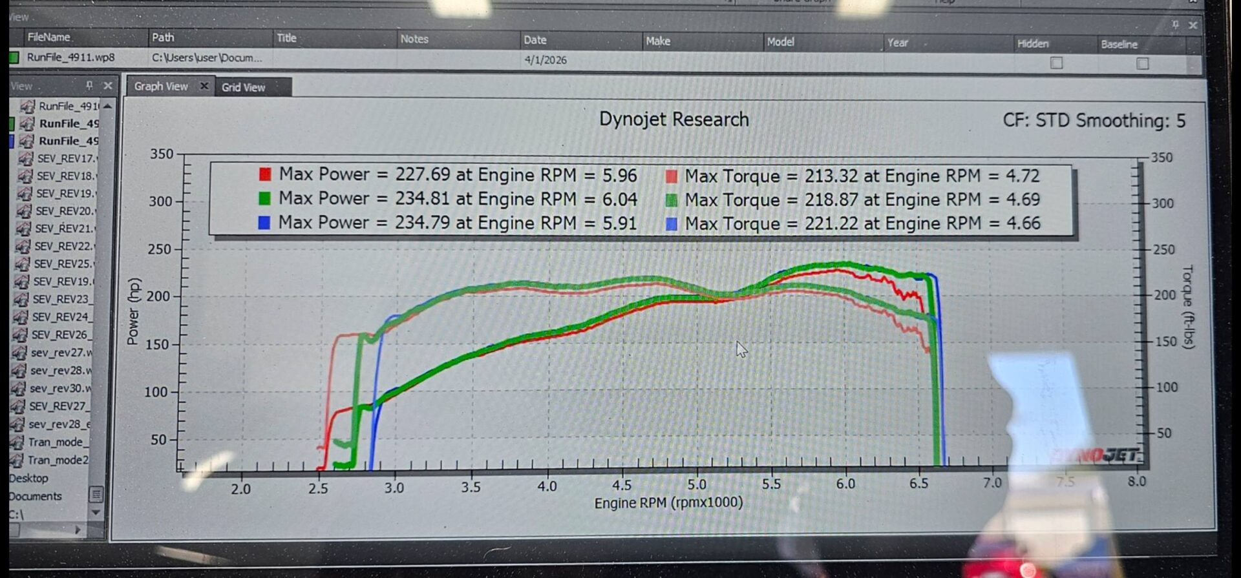This screenshot has height=578, width=1241.
Task: Click the green Max Power 234.81 legend swatch
Action: 264,198
